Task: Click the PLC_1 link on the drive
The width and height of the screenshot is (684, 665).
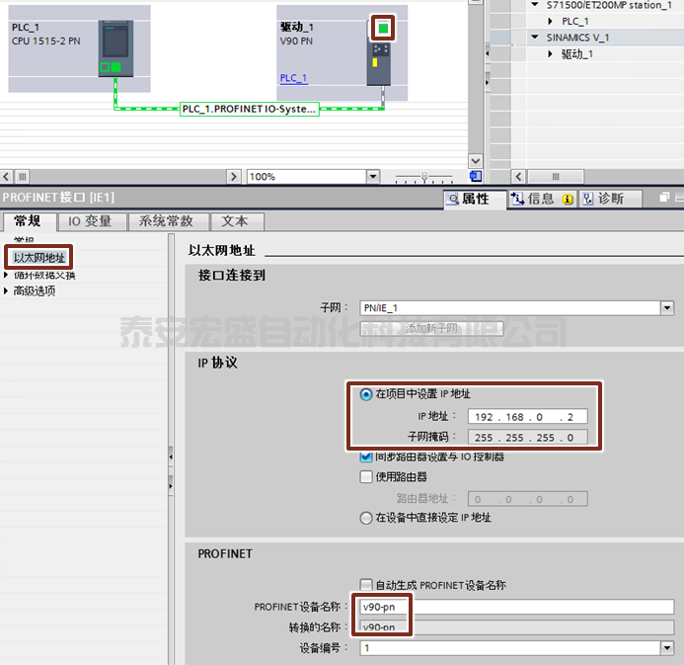Action: tap(293, 78)
